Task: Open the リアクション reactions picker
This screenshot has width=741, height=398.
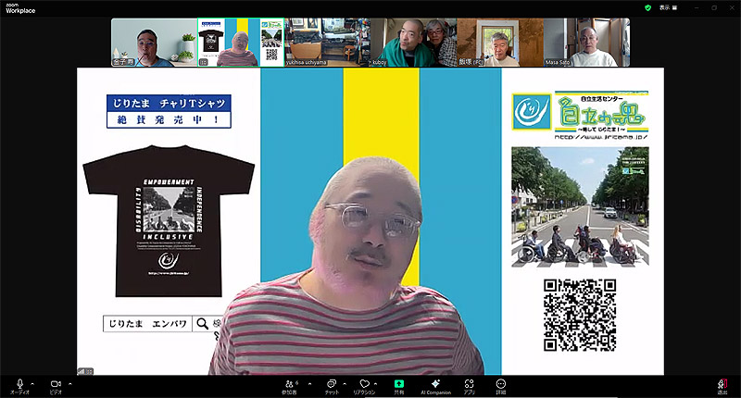Action: pos(364,385)
